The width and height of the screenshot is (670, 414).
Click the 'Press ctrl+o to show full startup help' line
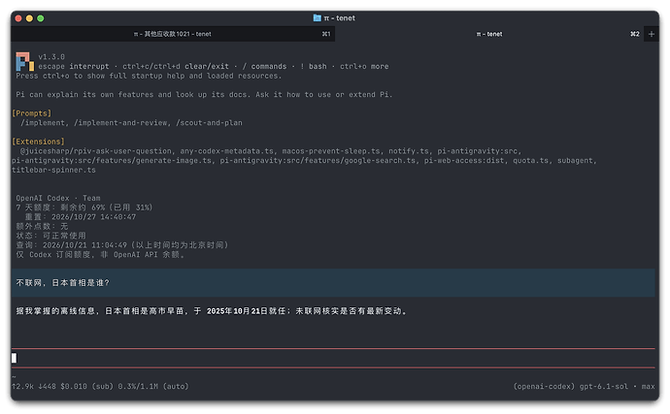tap(149, 76)
